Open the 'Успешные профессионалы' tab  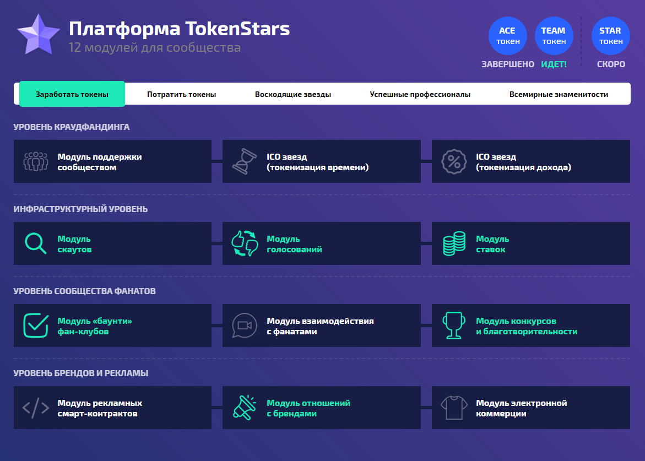pyautogui.click(x=420, y=94)
